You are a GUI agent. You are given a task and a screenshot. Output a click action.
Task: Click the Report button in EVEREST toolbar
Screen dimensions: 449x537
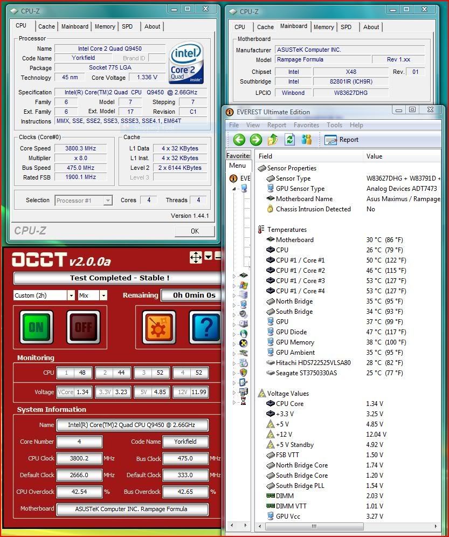click(x=341, y=140)
